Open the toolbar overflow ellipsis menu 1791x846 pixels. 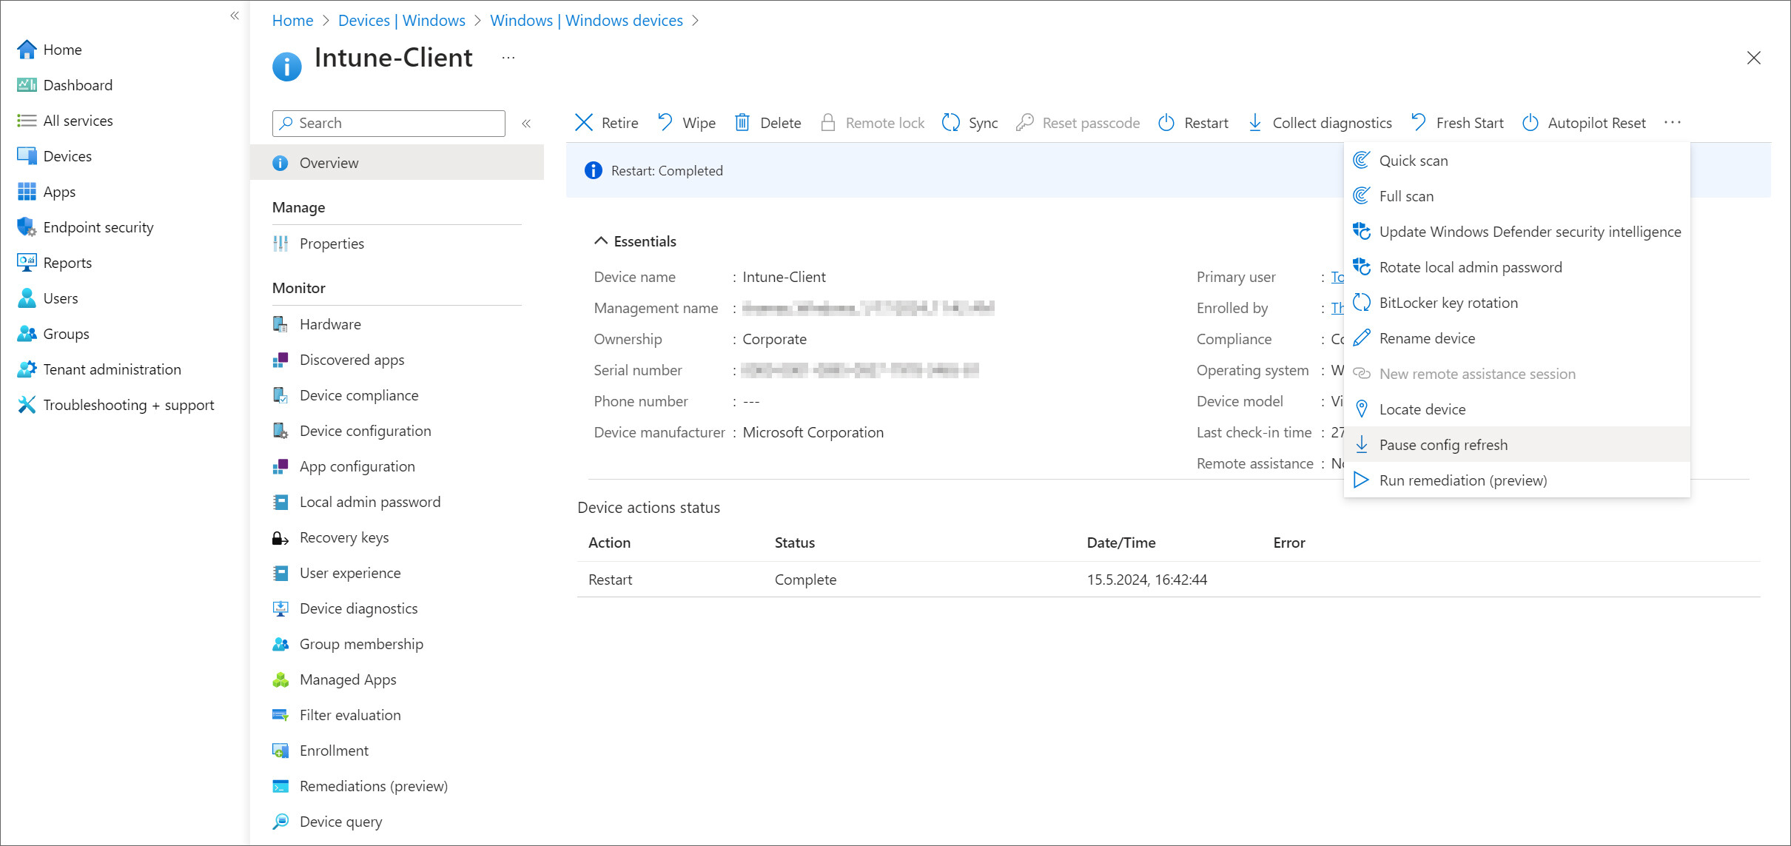1673,123
